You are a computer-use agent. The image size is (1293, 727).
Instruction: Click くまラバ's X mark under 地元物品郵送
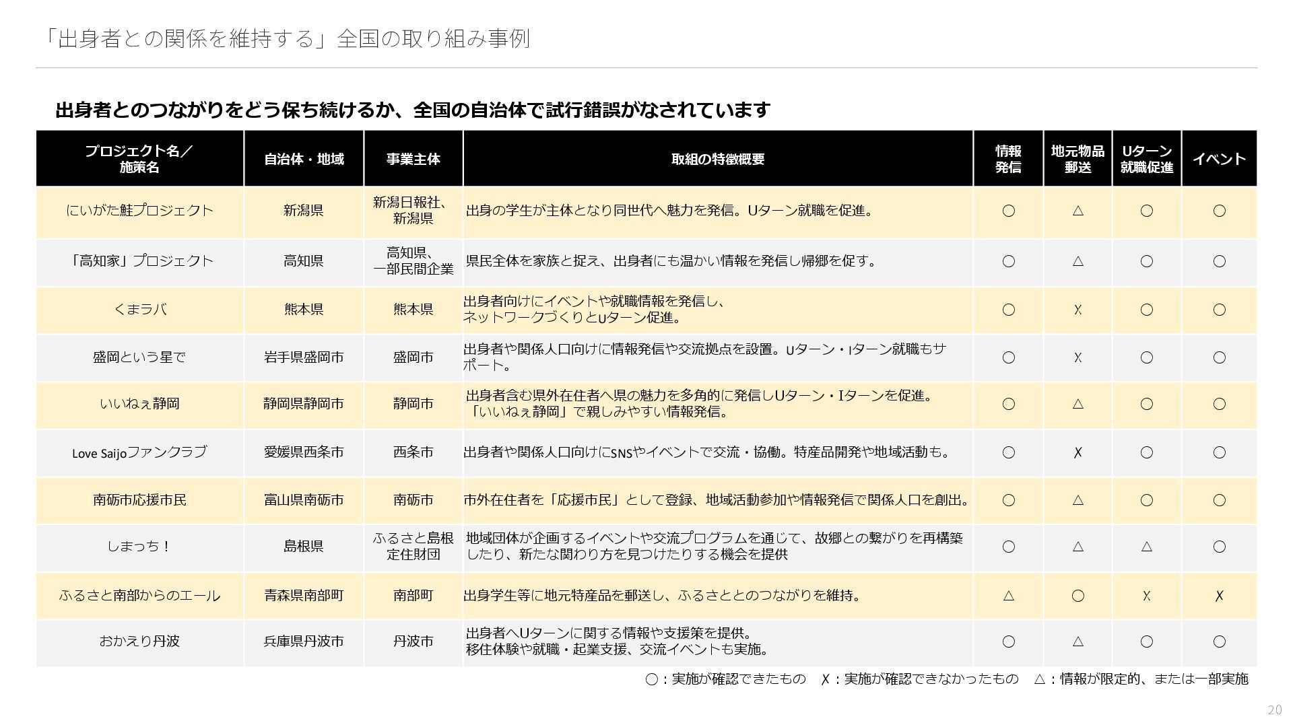pyautogui.click(x=1077, y=310)
